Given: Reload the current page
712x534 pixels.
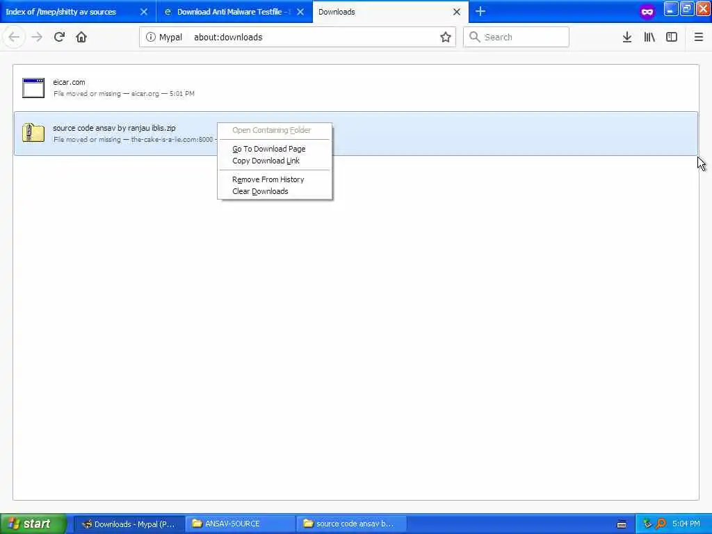Looking at the screenshot, I should 59,38.
